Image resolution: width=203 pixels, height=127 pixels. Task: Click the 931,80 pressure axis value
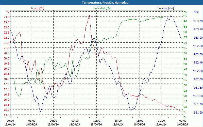click(198, 88)
